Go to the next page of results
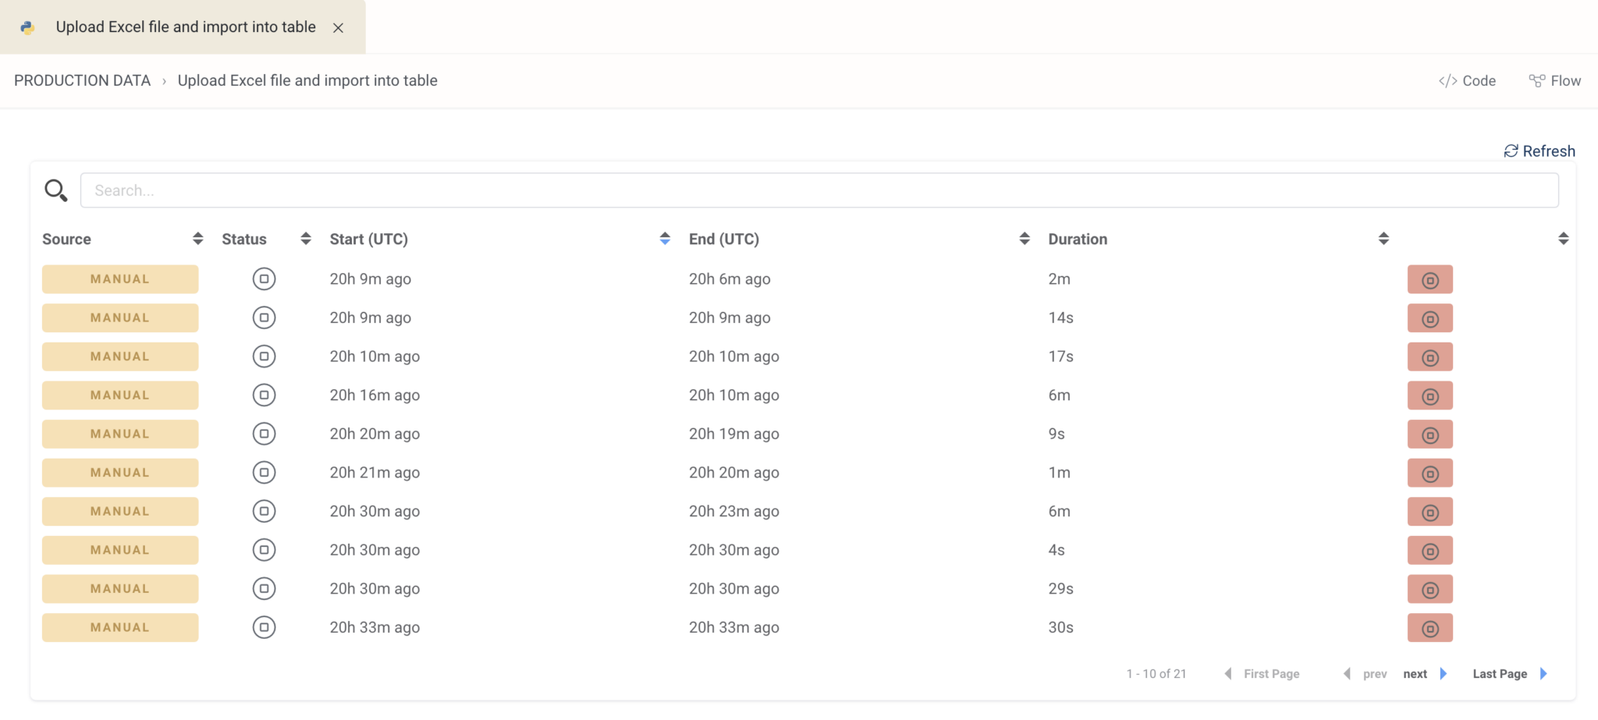The width and height of the screenshot is (1598, 720). point(1424,674)
